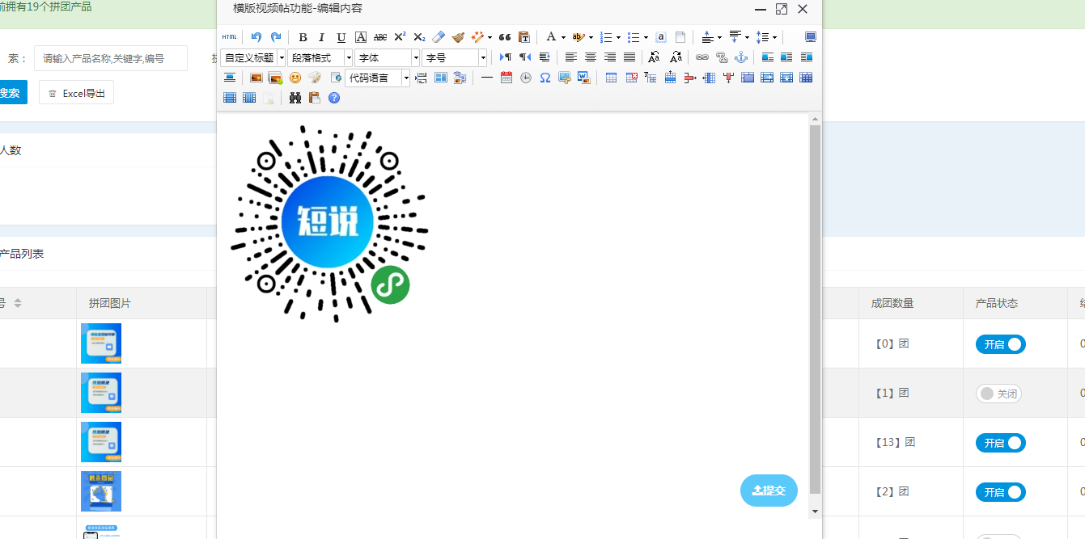
Task: Expand the font color arrow
Action: pyautogui.click(x=563, y=37)
